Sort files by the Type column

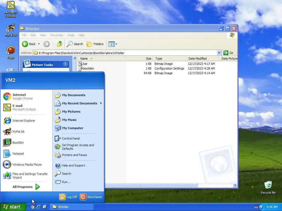point(169,59)
